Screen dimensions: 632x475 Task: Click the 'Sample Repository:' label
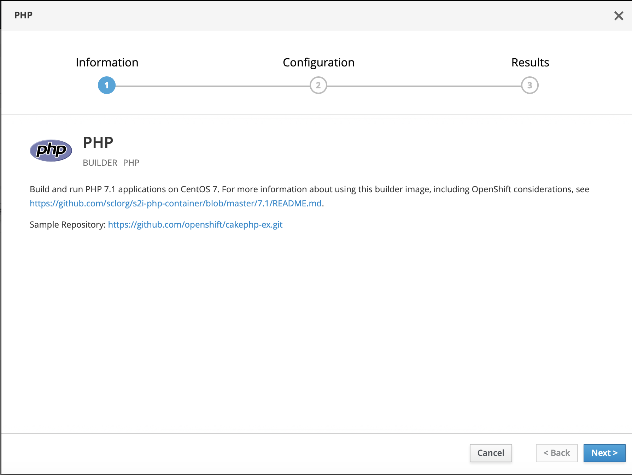(68, 225)
